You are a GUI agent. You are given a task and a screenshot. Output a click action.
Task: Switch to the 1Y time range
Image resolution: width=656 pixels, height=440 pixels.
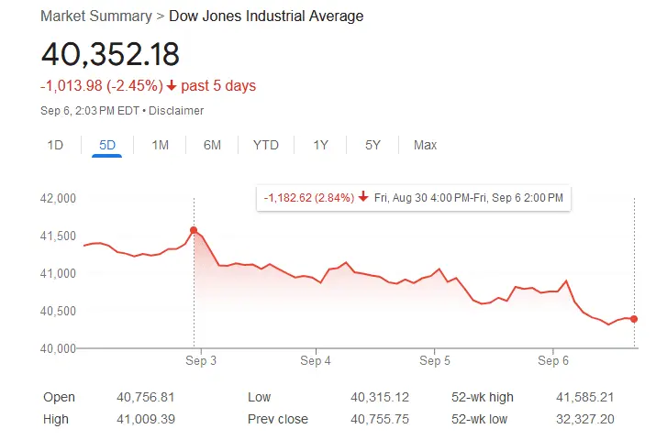tap(320, 145)
